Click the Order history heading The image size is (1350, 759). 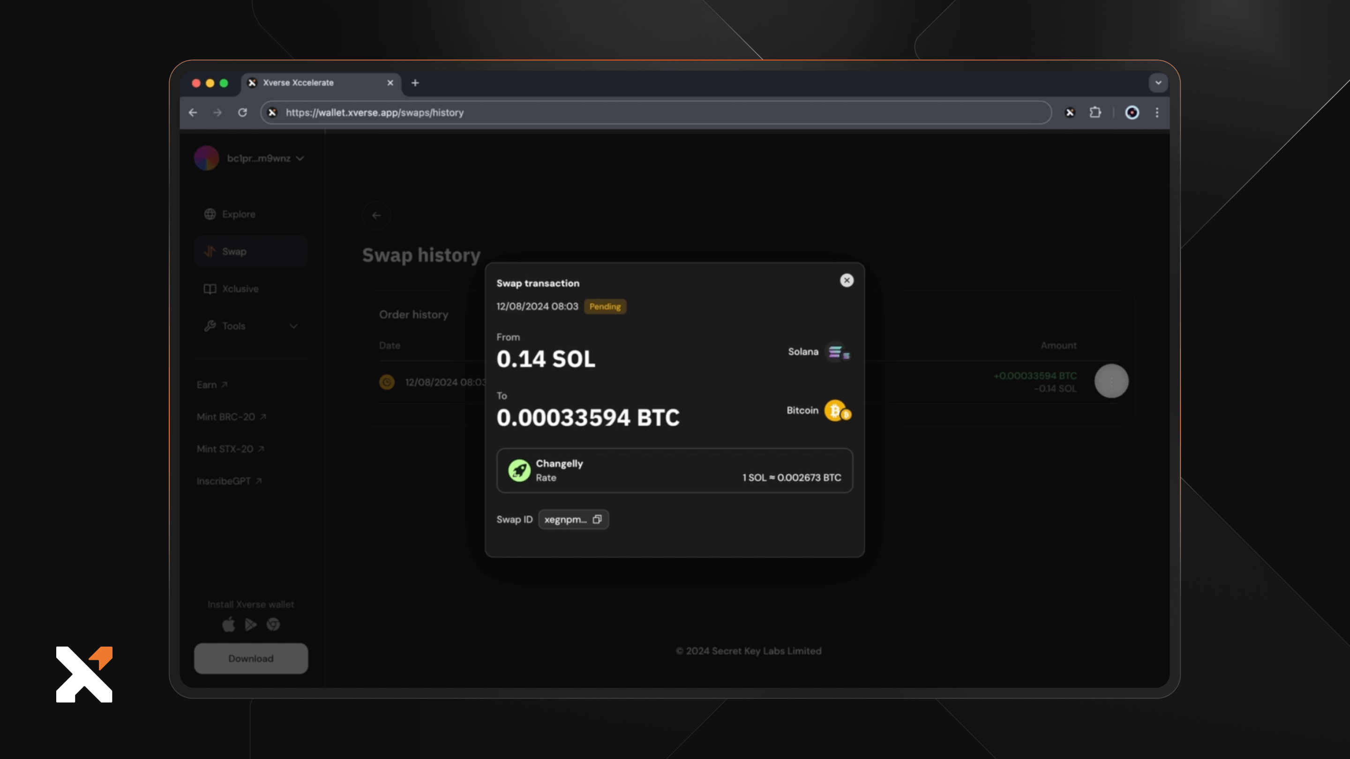point(413,314)
